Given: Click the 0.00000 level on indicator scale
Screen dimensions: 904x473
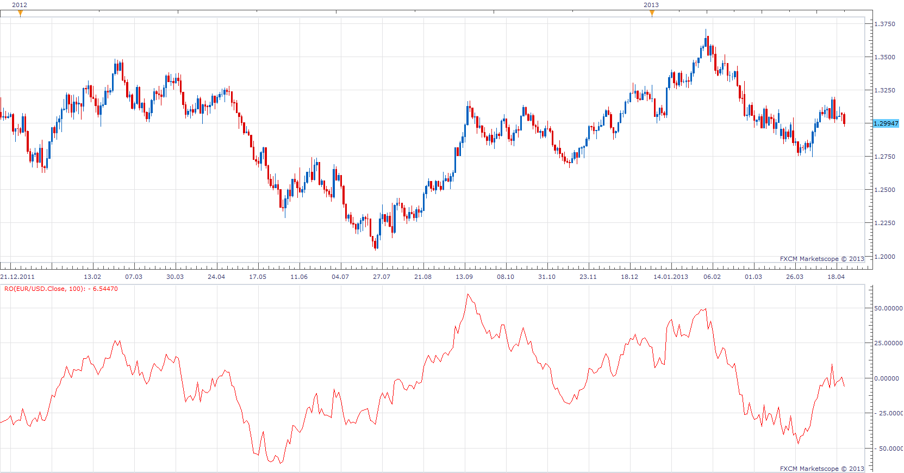Looking at the screenshot, I should [888, 378].
